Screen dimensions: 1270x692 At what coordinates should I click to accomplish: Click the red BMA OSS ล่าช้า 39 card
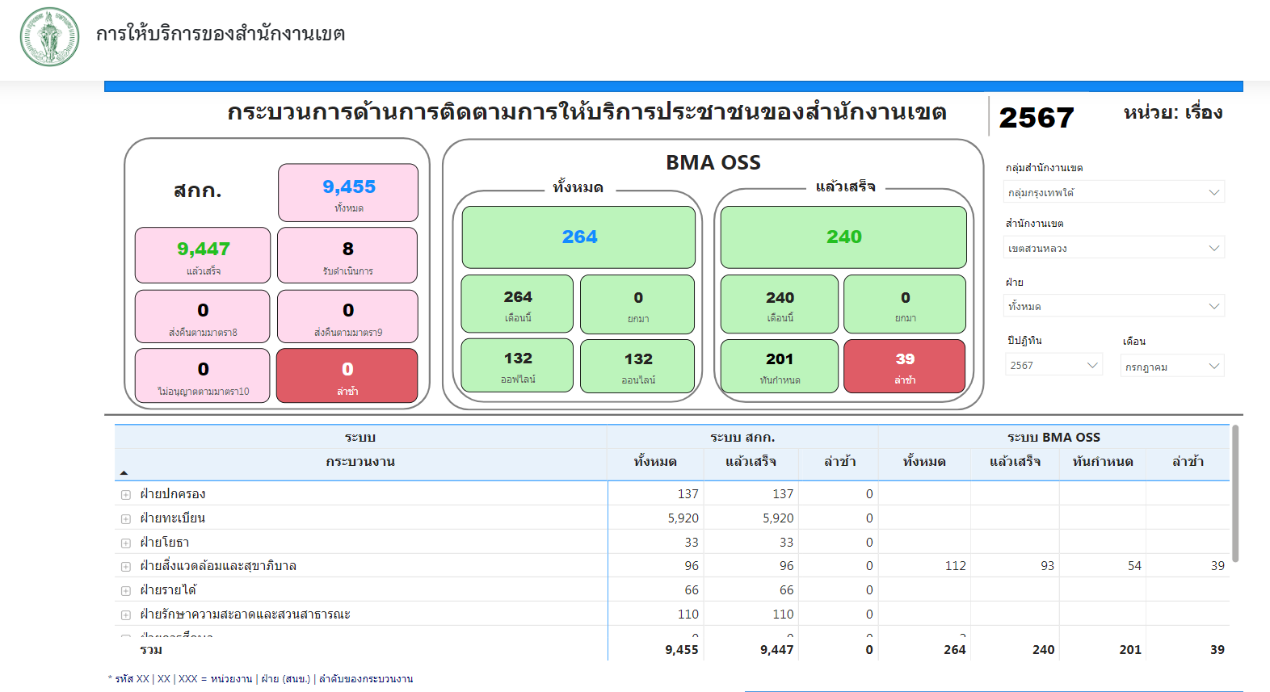tap(904, 366)
